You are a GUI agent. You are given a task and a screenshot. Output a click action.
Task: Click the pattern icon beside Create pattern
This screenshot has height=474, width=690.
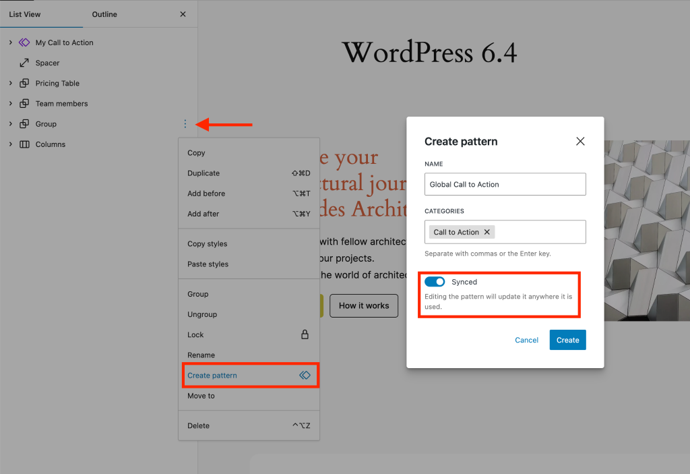[x=305, y=375]
